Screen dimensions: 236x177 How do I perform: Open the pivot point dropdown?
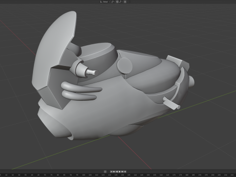coord(113,2)
